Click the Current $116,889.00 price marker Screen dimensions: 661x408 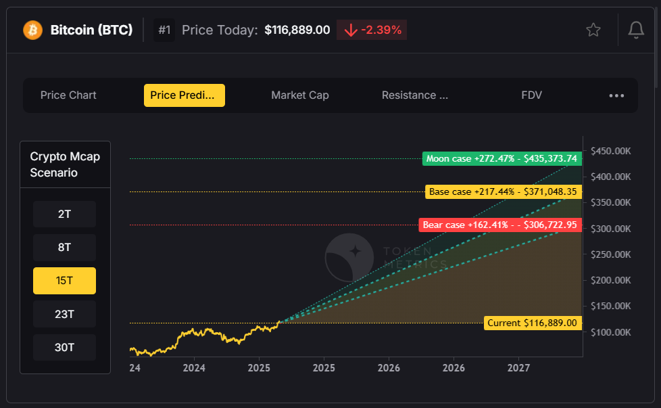point(533,323)
